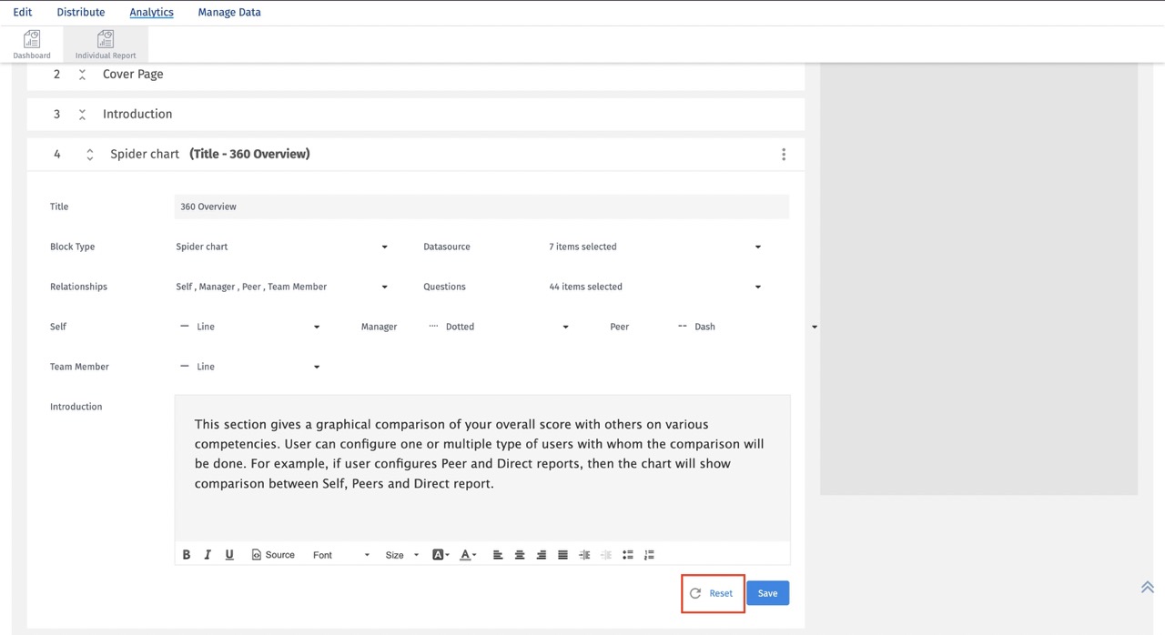Align the introduction text to center
Image resolution: width=1165 pixels, height=635 pixels.
[x=520, y=554]
